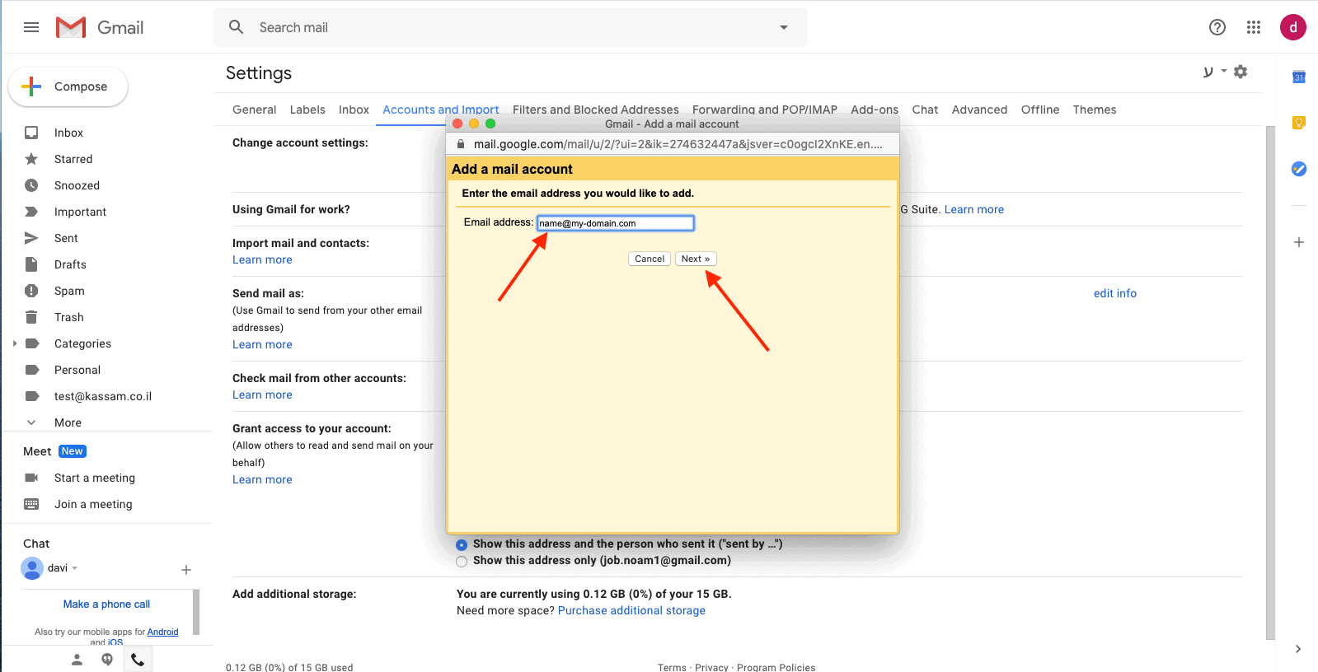Open input tools language dropdown arrow
The height and width of the screenshot is (672, 1318).
coord(1224,71)
